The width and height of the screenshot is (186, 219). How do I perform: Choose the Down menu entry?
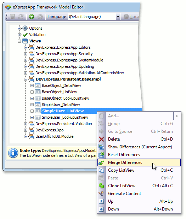click(139, 209)
